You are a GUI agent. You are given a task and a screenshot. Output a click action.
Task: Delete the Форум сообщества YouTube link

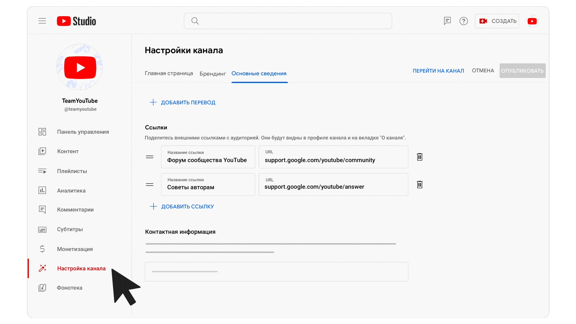pyautogui.click(x=420, y=157)
